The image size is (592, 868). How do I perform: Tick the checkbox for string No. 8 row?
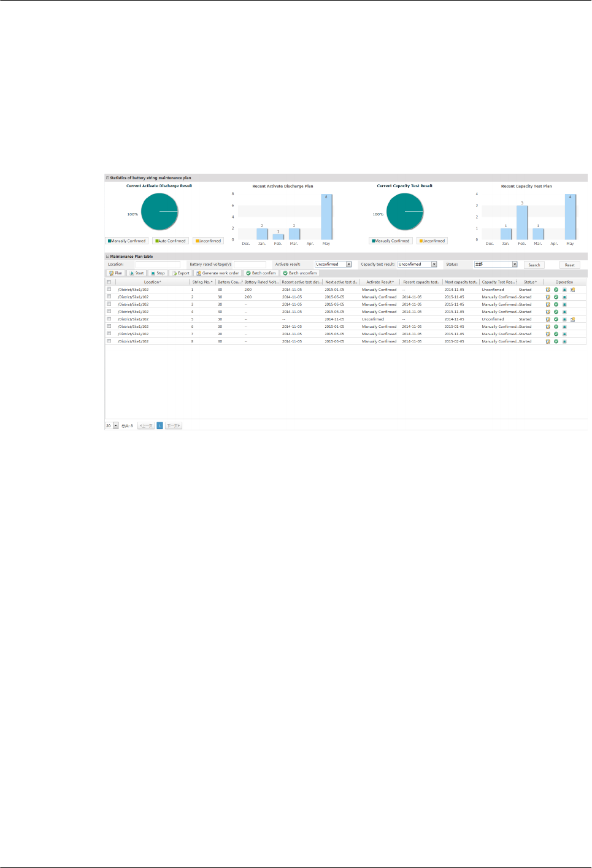coord(109,341)
